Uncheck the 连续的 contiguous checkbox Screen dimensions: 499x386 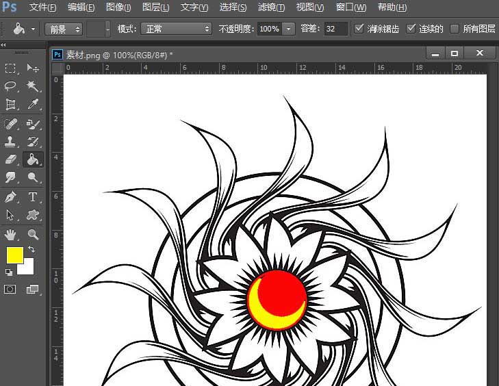point(411,29)
